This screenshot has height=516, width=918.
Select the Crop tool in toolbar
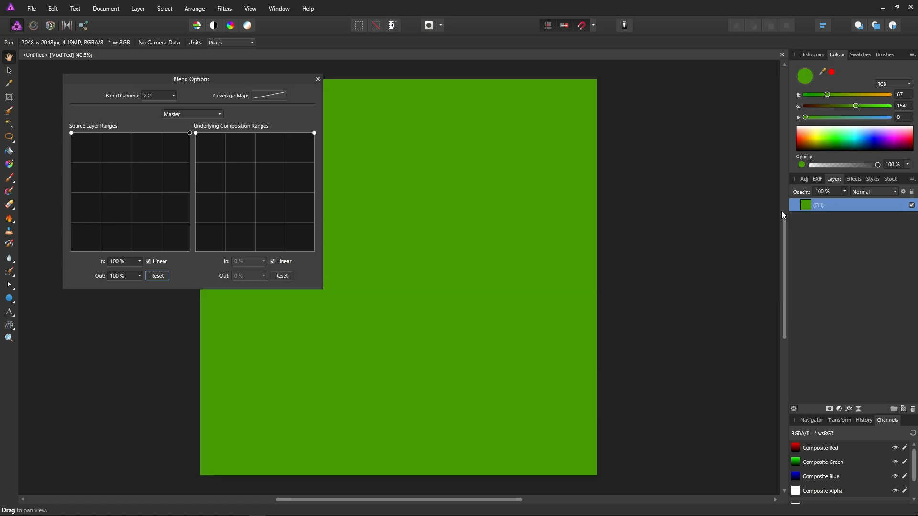pos(9,97)
